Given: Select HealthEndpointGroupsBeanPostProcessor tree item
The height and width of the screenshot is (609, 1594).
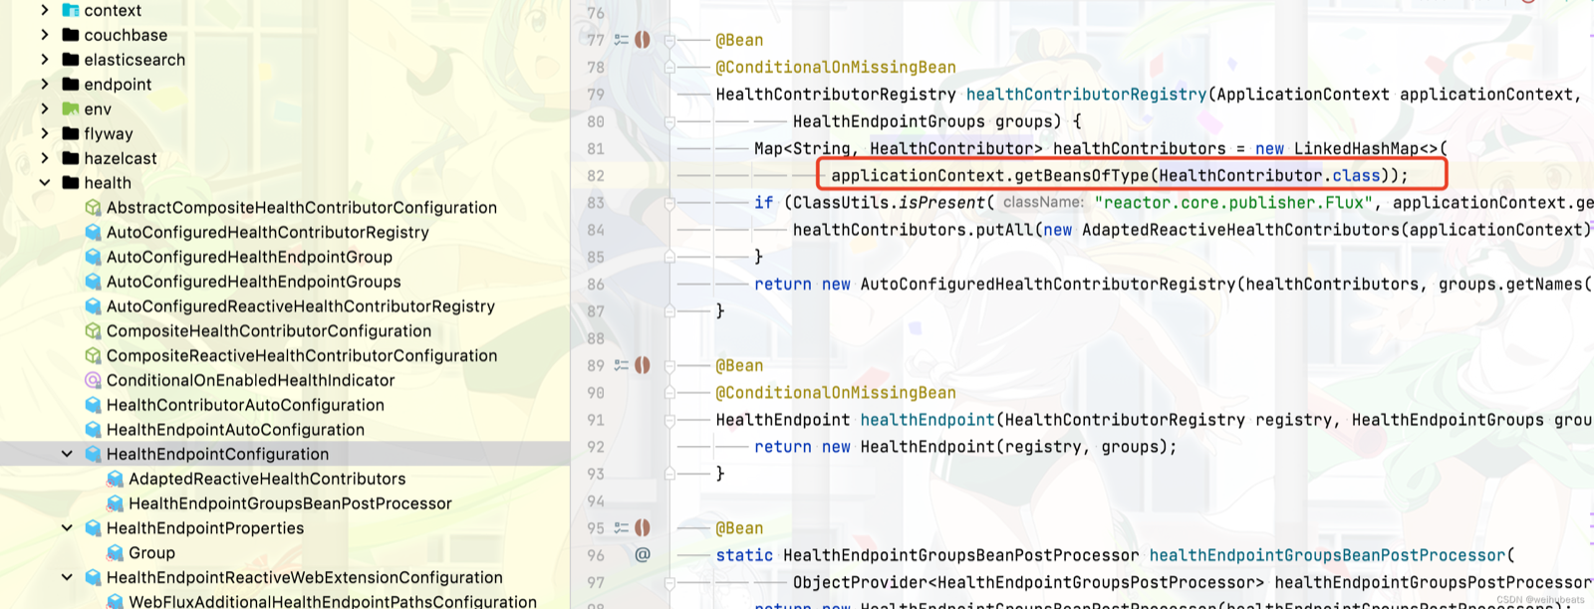Looking at the screenshot, I should tap(290, 504).
